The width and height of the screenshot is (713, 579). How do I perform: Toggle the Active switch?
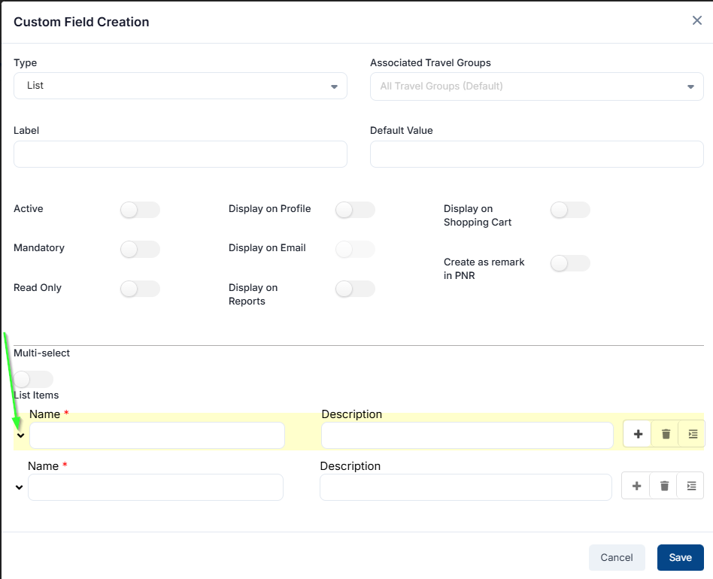click(140, 210)
